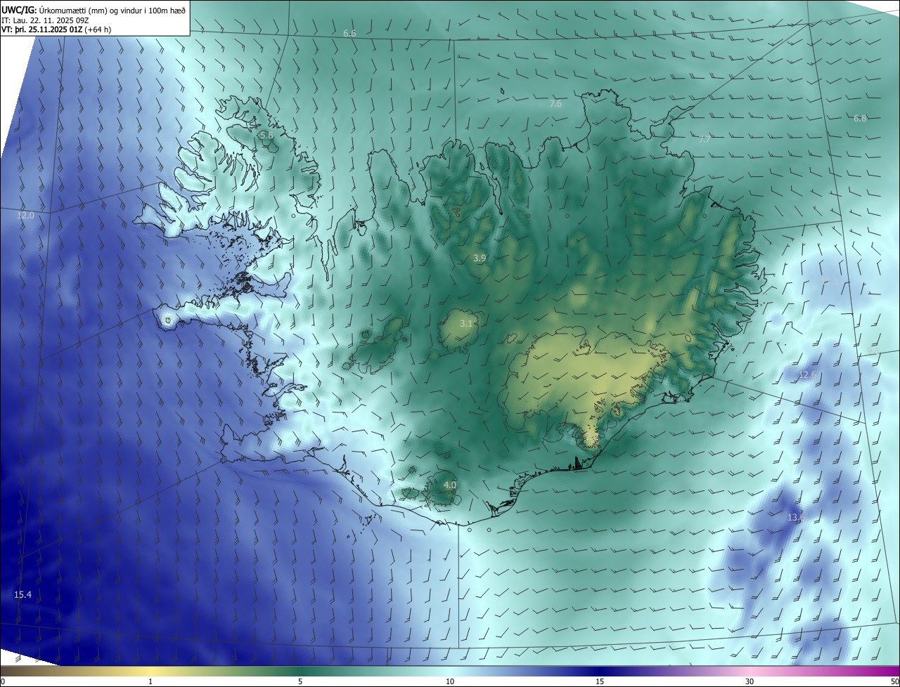Screen dimensions: 900x687
Task: Click the initial time line 'IT: Lau. 22. 11. 2025 09Z'
Action: [46, 20]
